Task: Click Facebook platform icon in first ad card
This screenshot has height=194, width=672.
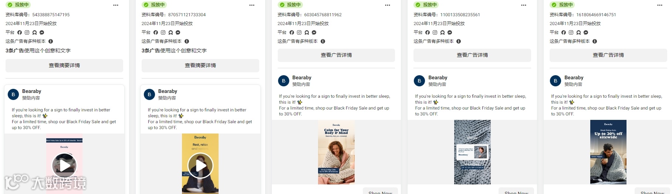Action: tap(20, 32)
